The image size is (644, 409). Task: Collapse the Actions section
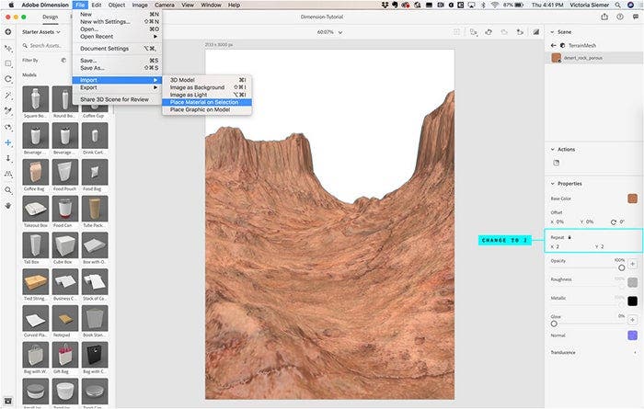[x=552, y=149]
